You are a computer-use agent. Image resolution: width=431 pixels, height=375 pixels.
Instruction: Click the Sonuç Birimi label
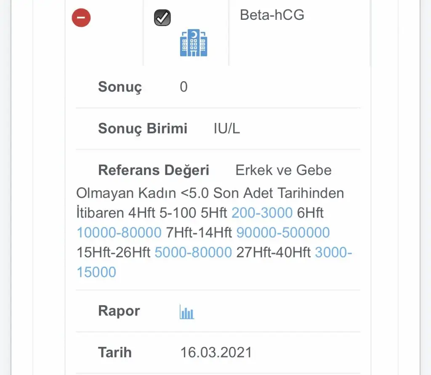click(143, 128)
